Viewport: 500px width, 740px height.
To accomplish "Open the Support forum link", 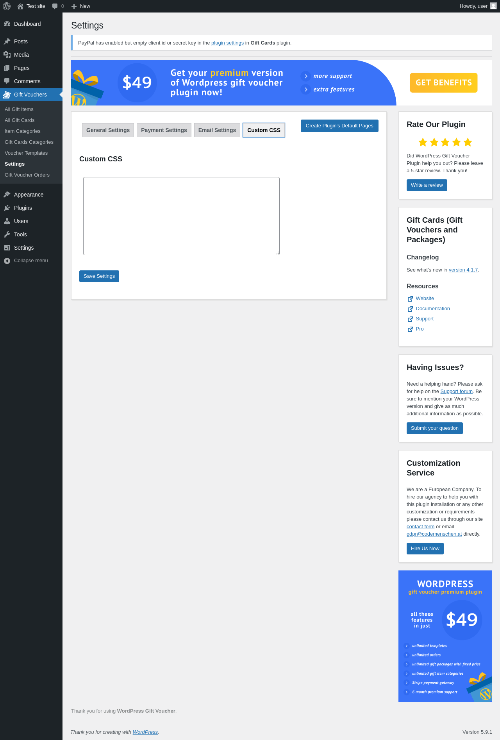I will (456, 391).
